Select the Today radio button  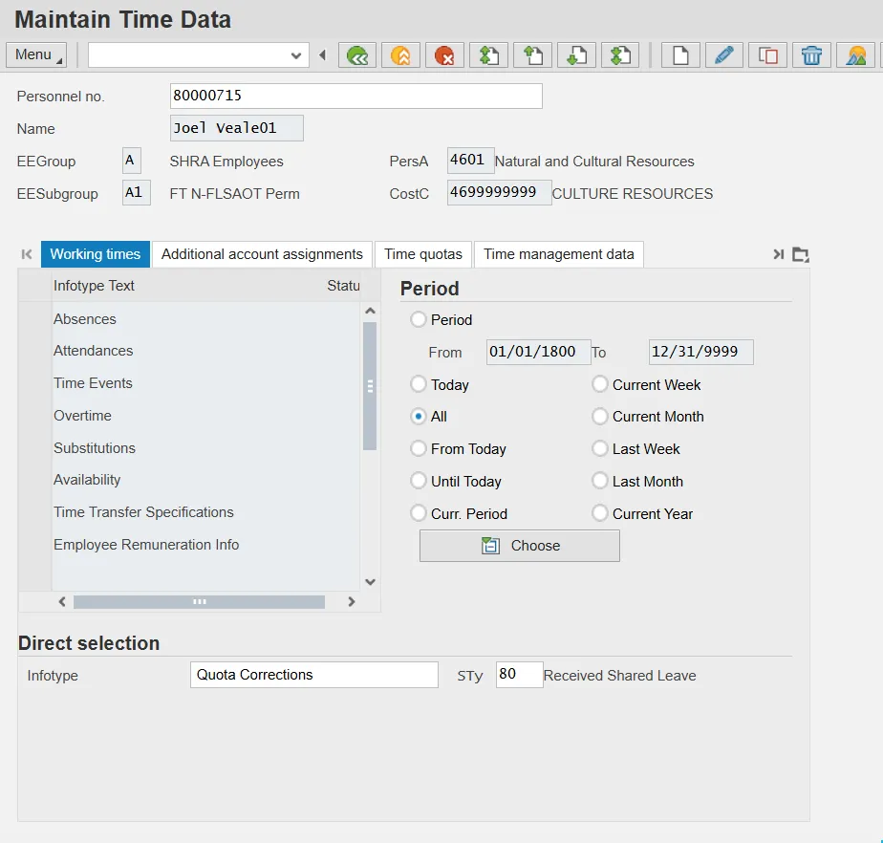(x=419, y=384)
